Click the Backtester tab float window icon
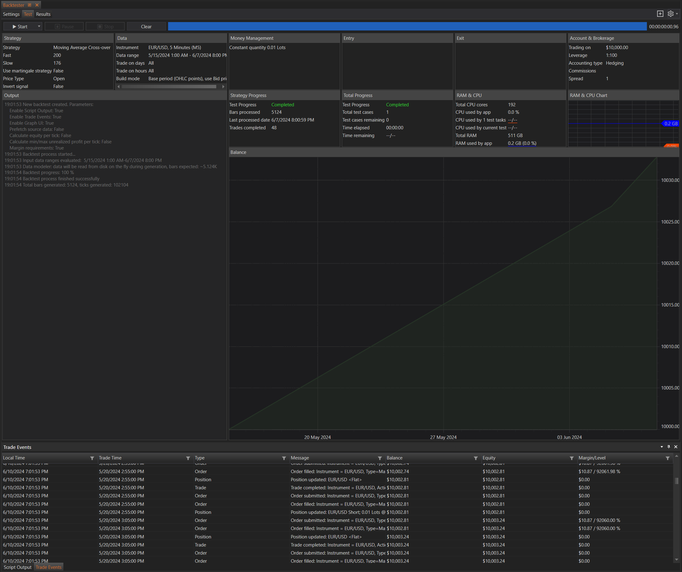 tap(30, 5)
